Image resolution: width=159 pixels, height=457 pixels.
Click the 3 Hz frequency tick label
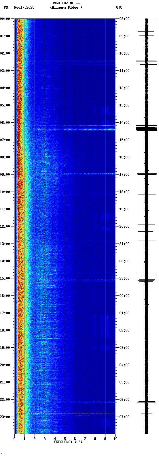(45, 439)
